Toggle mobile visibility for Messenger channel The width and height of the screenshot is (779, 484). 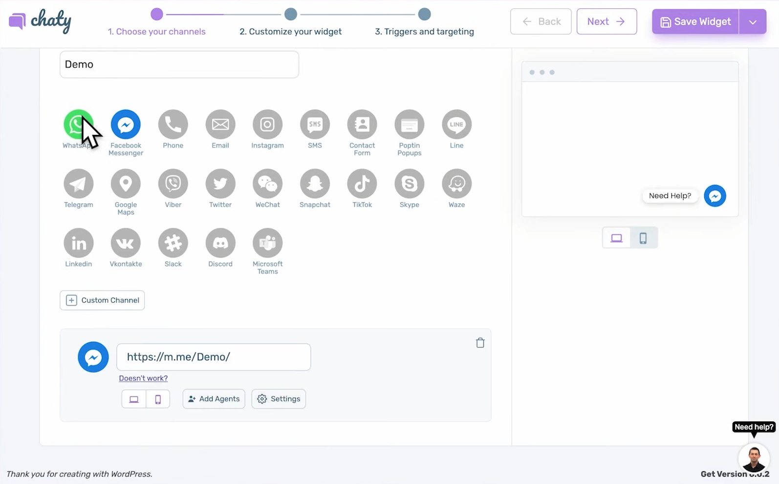[158, 399]
